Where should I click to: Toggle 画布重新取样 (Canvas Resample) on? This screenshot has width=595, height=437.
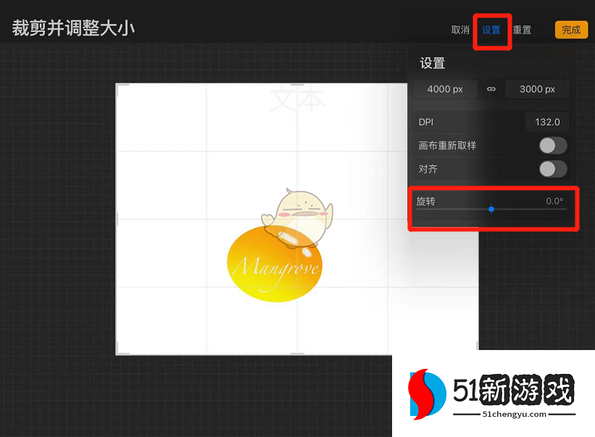[553, 145]
